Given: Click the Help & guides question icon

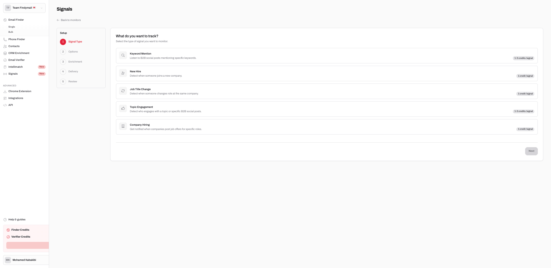Looking at the screenshot, I should [x=5, y=220].
